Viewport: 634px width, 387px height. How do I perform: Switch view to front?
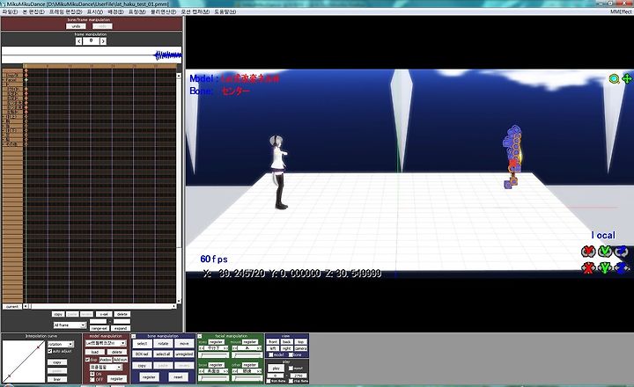[273, 342]
